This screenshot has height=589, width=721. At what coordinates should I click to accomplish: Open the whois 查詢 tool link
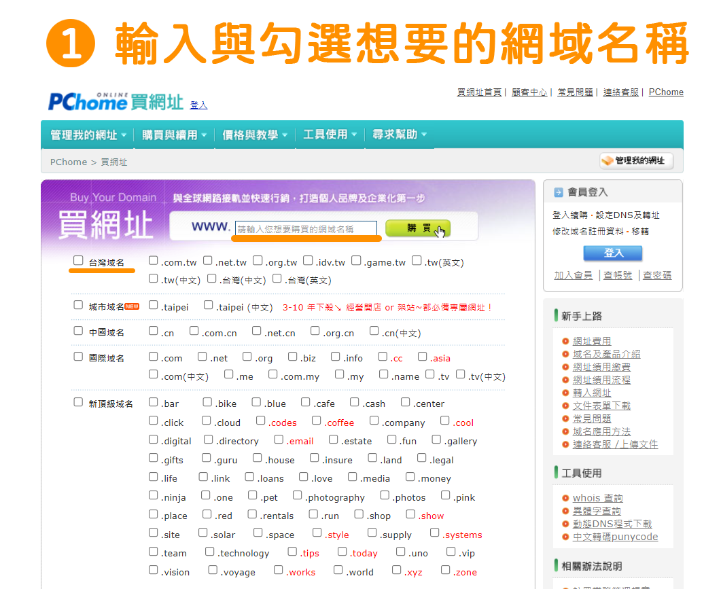pyautogui.click(x=598, y=498)
